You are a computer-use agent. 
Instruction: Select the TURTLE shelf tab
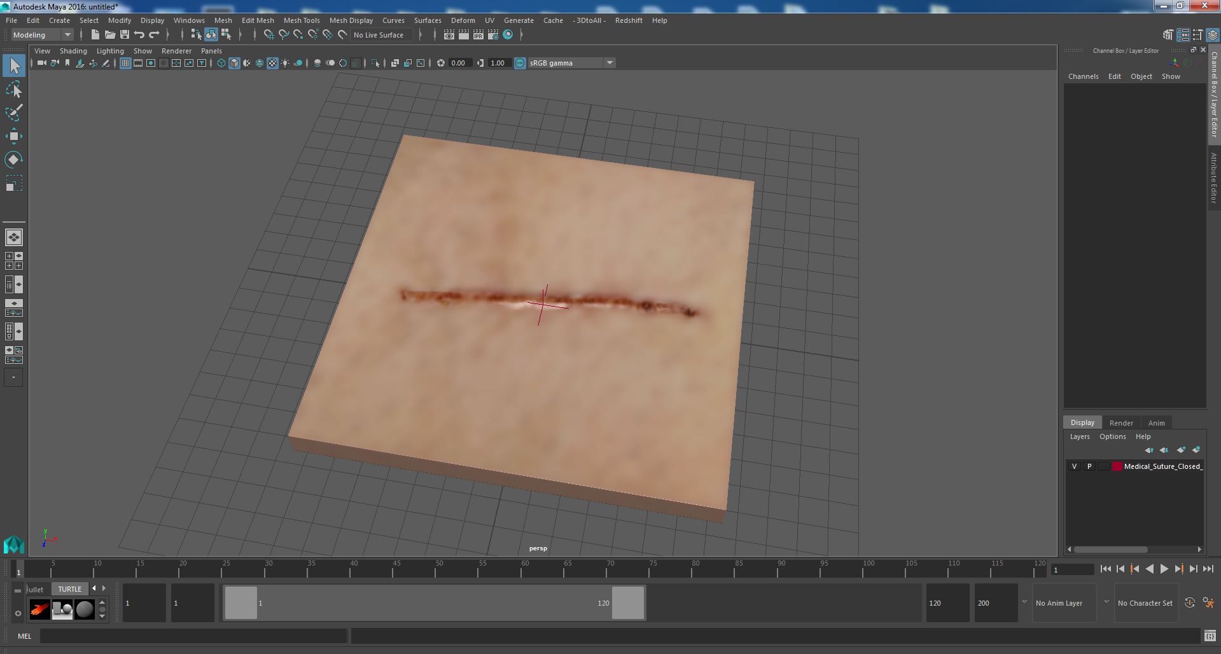tap(70, 589)
